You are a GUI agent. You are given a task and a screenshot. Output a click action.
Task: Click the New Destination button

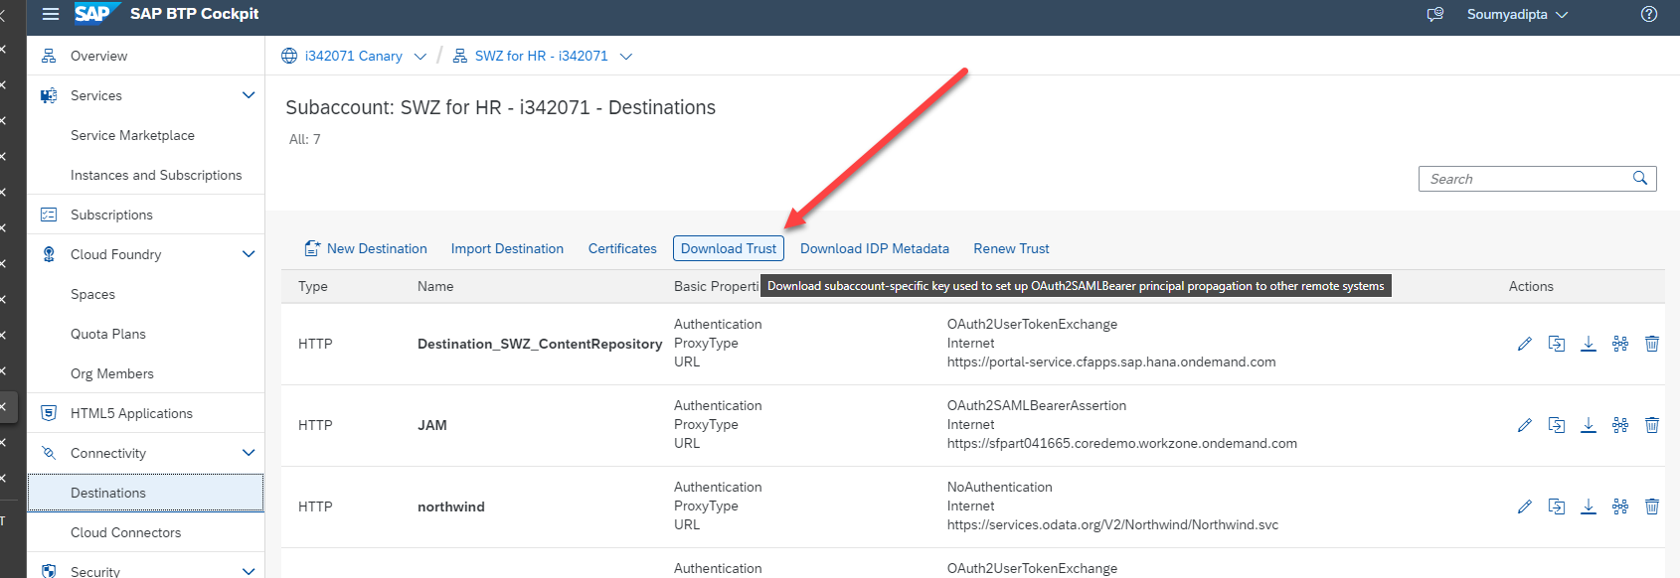pyautogui.click(x=366, y=248)
